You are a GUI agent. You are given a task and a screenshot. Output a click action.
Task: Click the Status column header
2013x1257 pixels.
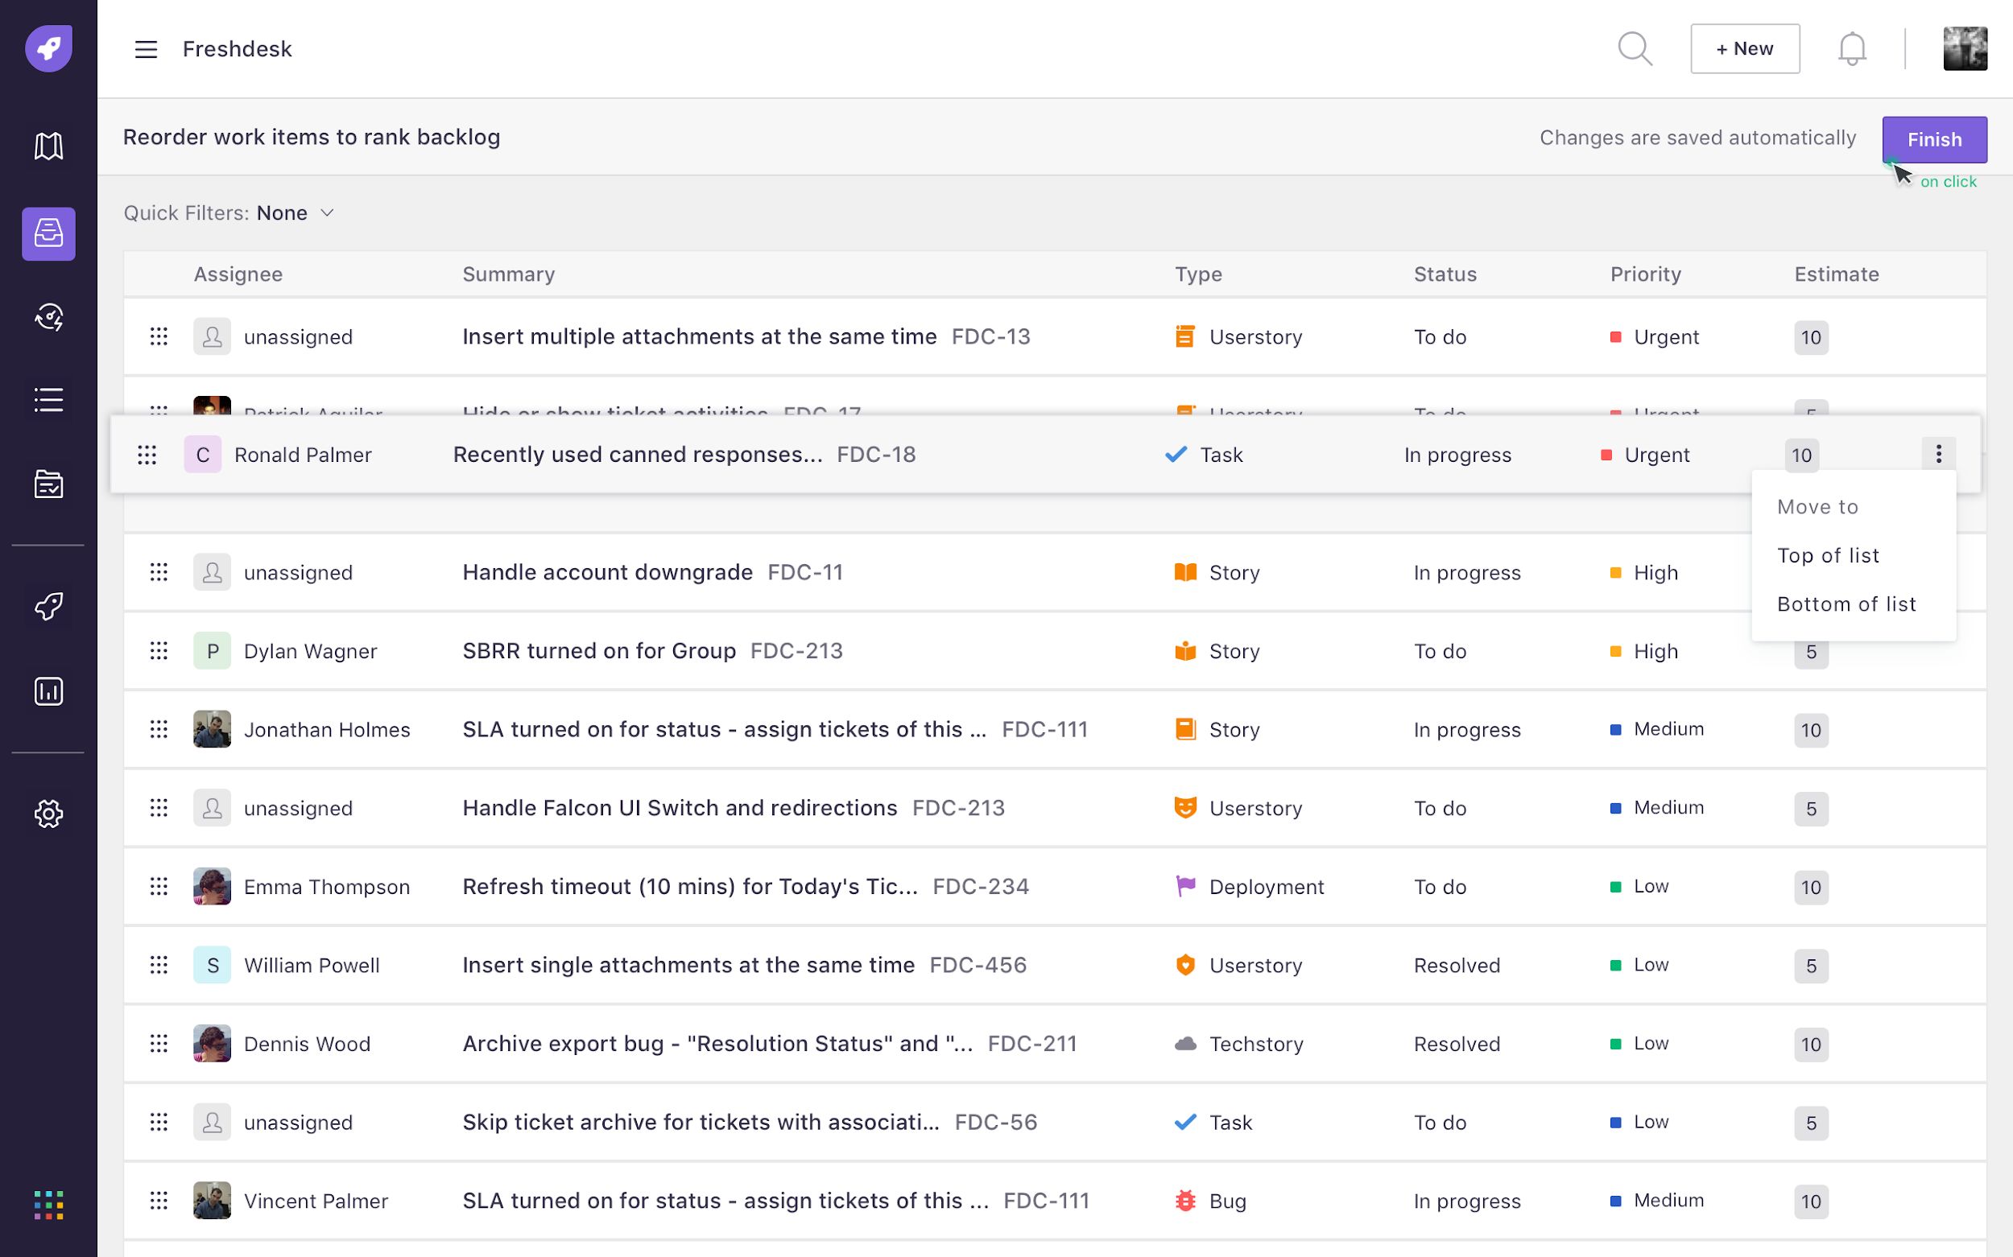coord(1445,274)
